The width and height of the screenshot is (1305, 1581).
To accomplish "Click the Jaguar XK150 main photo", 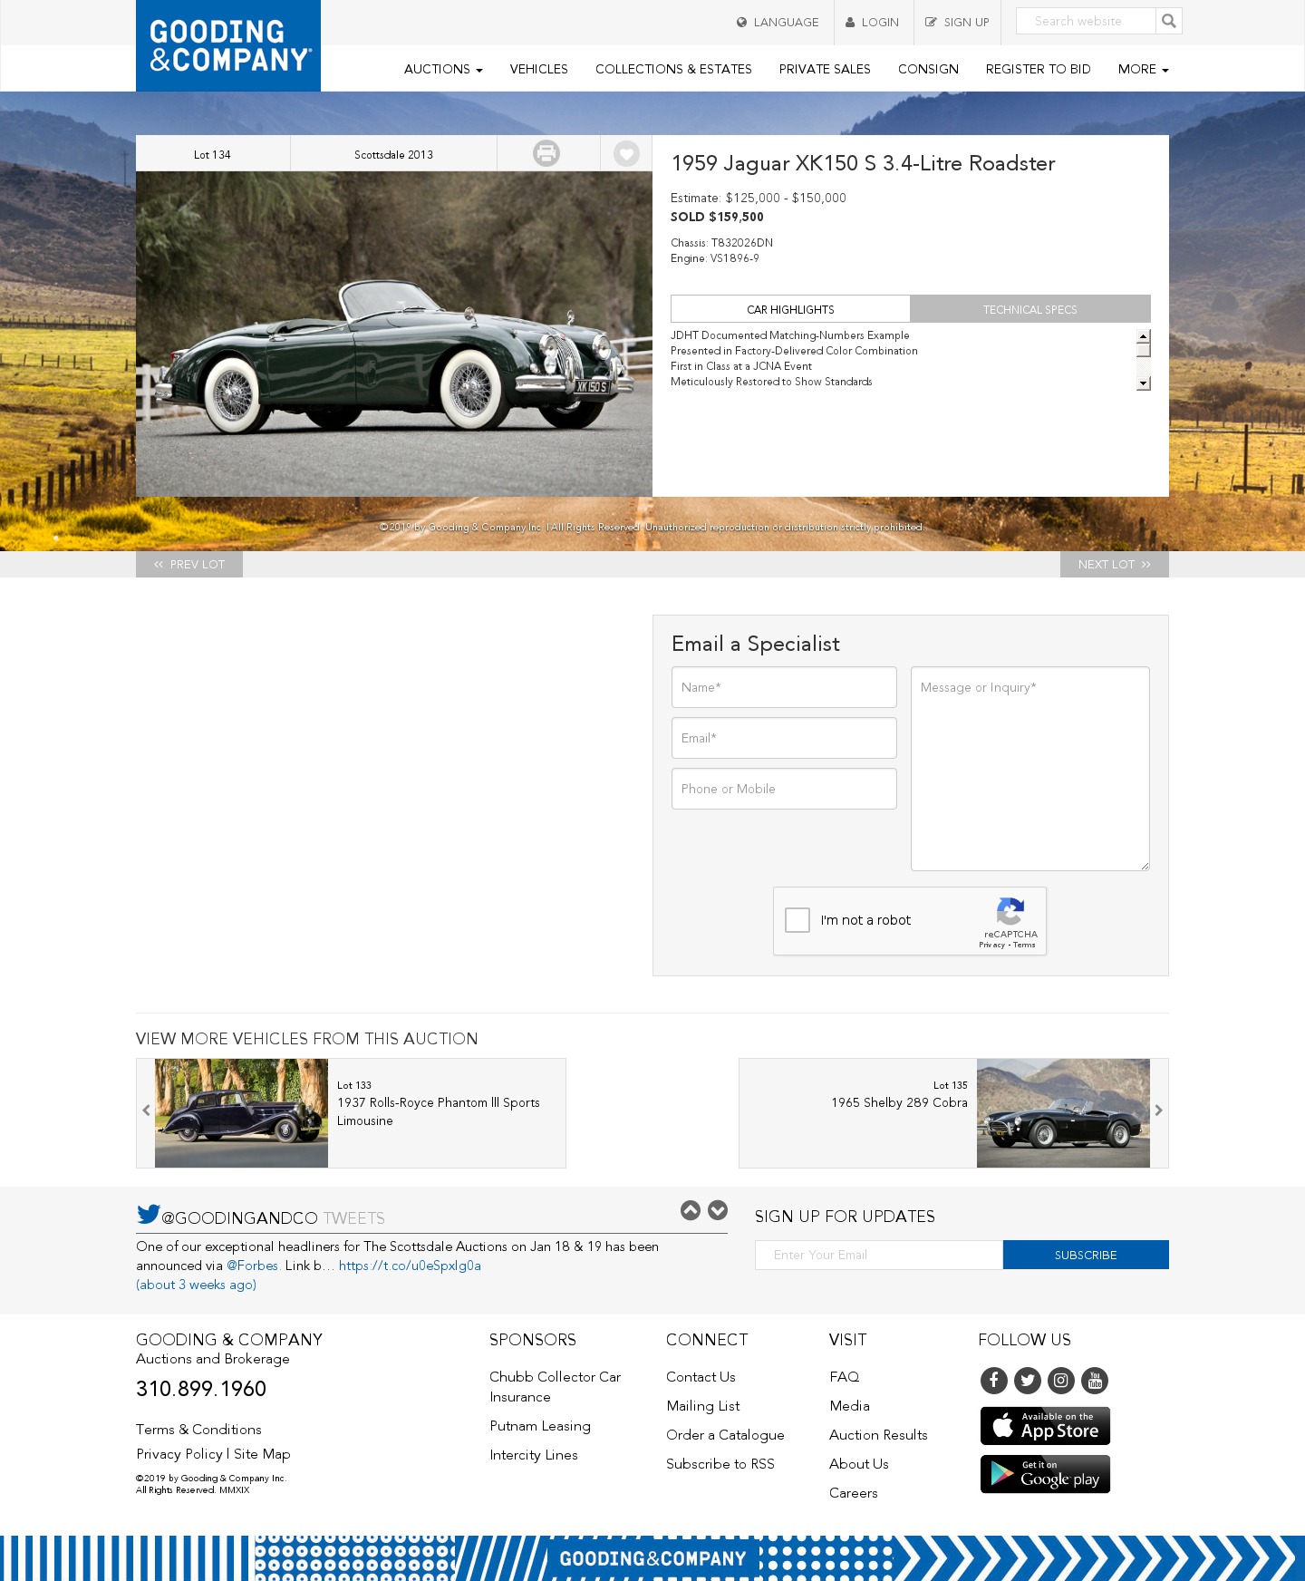I will click(394, 335).
